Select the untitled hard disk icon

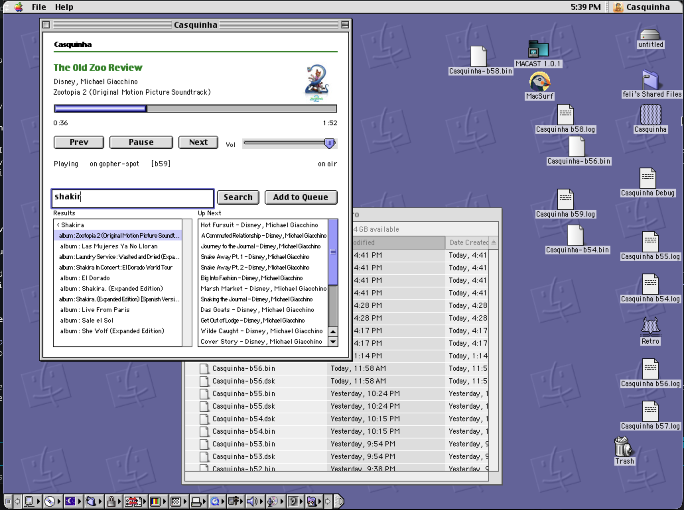(650, 34)
